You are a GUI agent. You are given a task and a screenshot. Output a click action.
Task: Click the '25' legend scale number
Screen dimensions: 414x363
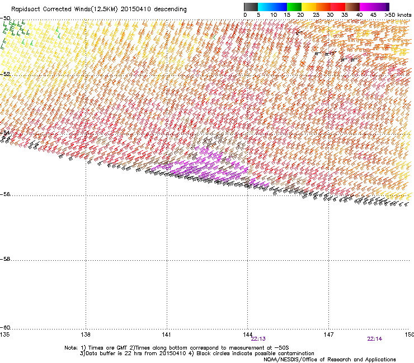coord(316,15)
